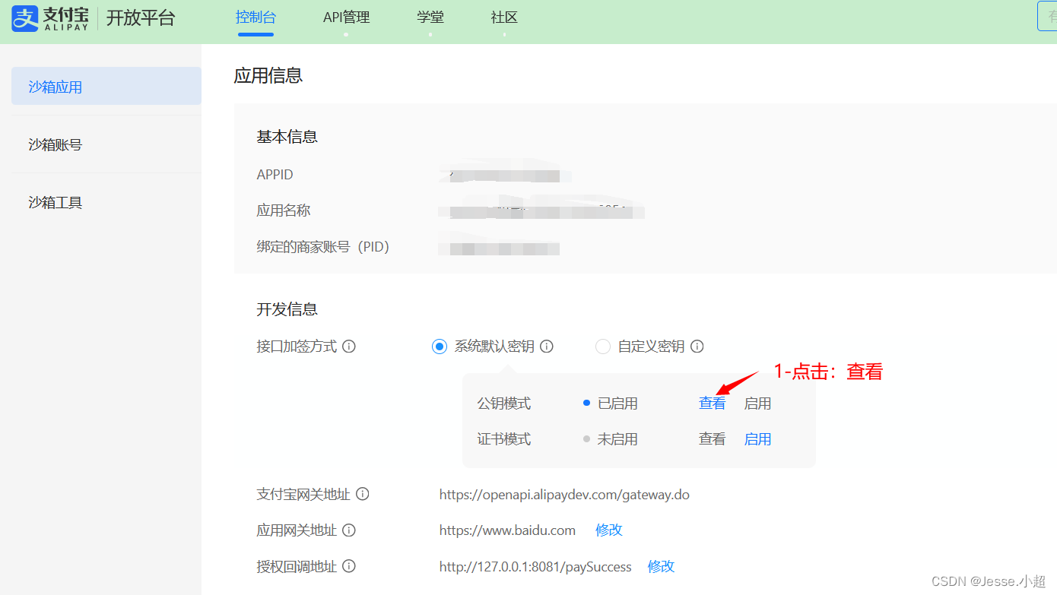Open 沙箱工具 in the sidebar
The width and height of the screenshot is (1057, 595).
click(x=54, y=202)
